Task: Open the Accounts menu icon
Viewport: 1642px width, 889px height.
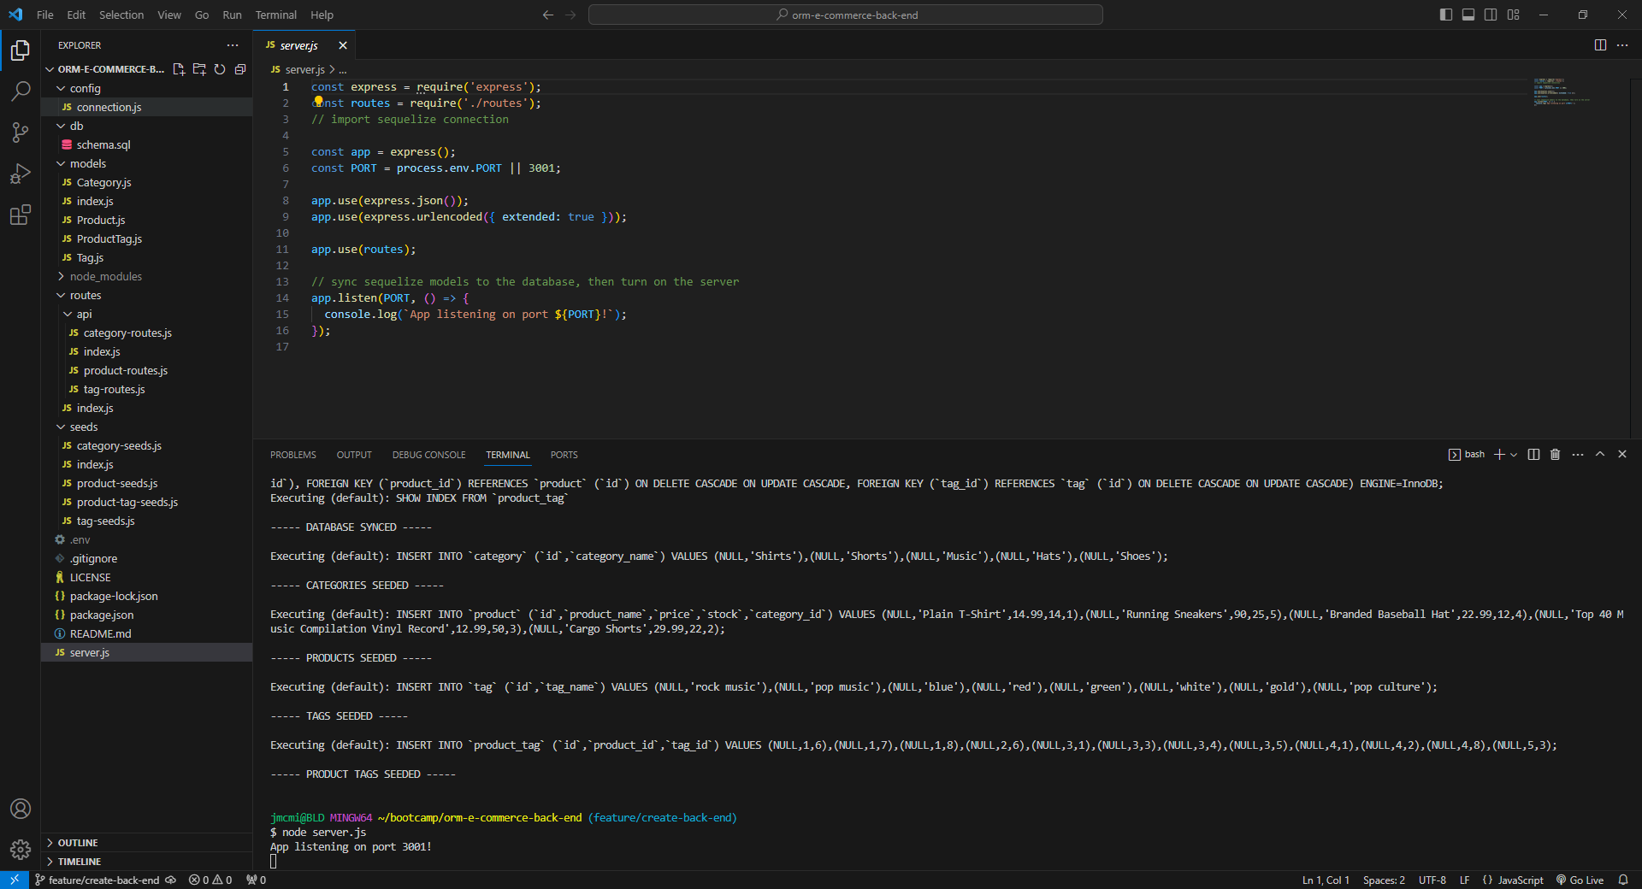Action: [x=21, y=809]
